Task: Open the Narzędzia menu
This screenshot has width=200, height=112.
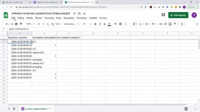Action: coord(69,18)
